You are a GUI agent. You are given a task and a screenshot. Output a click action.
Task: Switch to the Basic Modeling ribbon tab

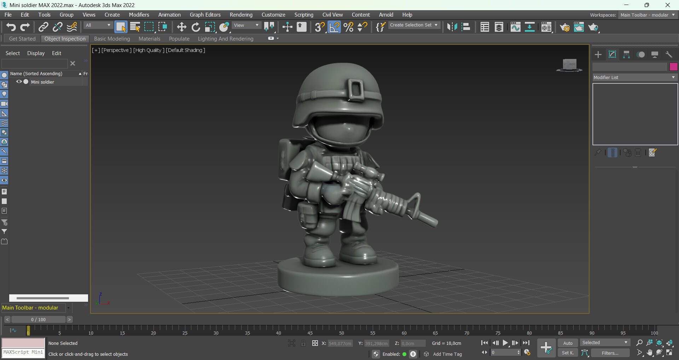(112, 39)
